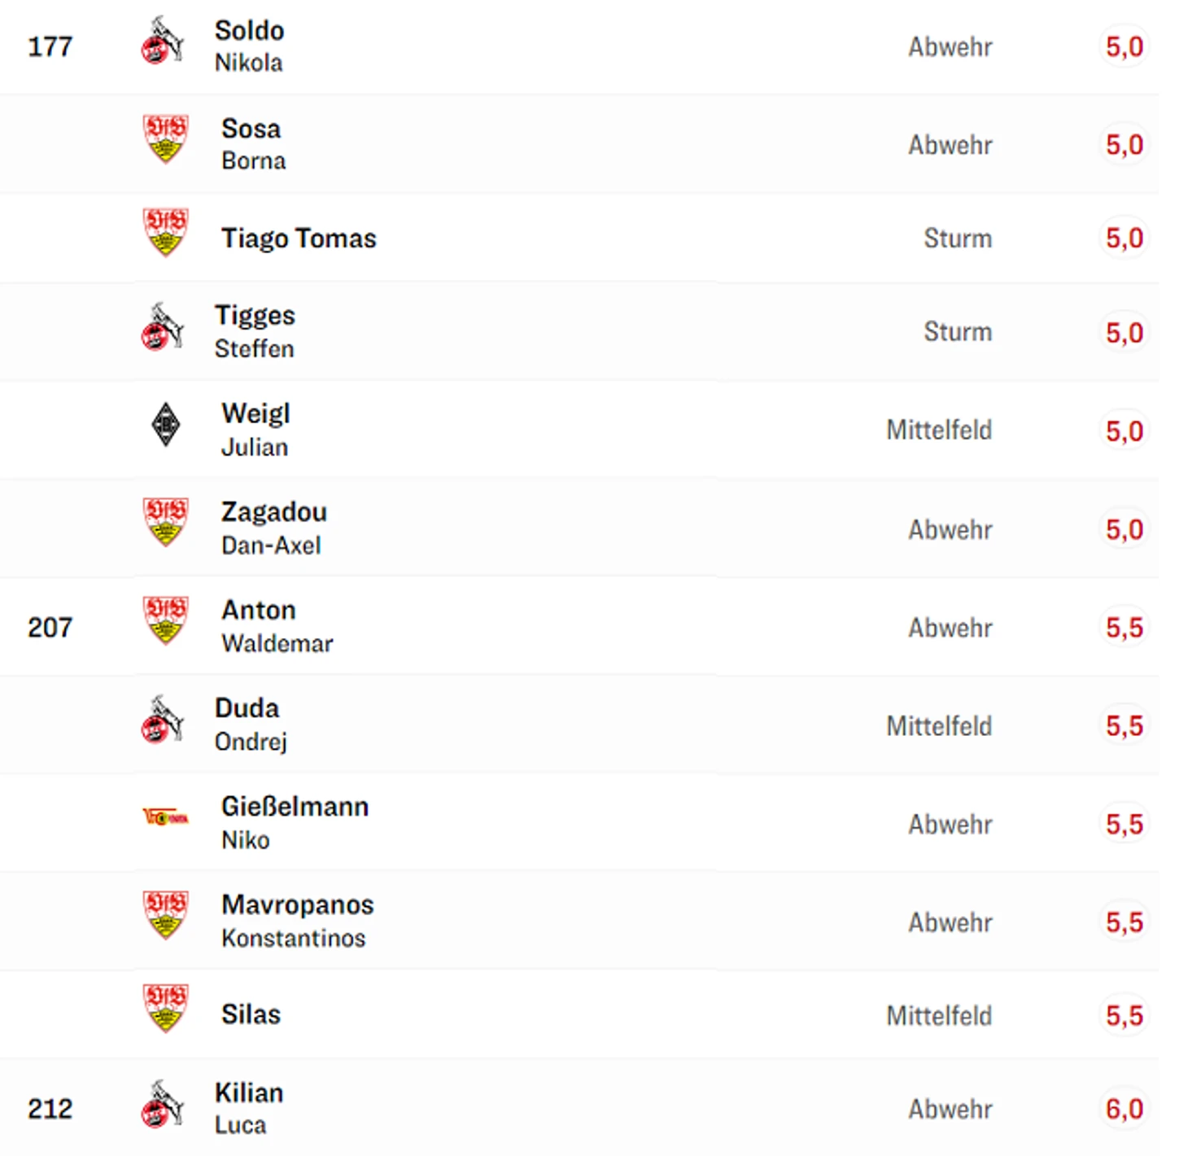This screenshot has width=1188, height=1156.
Task: Click rank number 207
Action: [x=50, y=628]
